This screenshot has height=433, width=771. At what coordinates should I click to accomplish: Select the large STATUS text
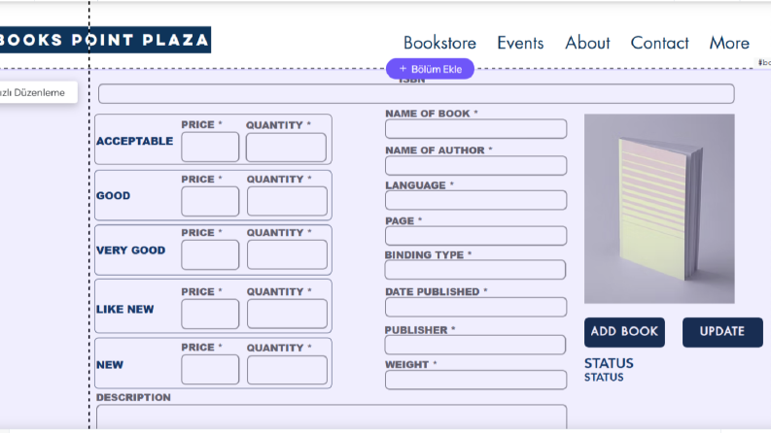point(609,364)
